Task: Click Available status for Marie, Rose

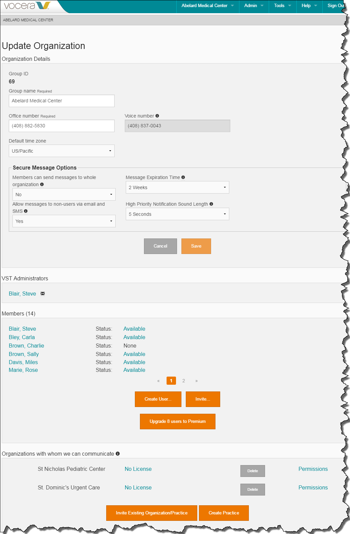Action: [134, 370]
